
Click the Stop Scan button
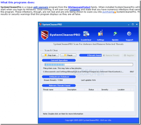[50, 55]
